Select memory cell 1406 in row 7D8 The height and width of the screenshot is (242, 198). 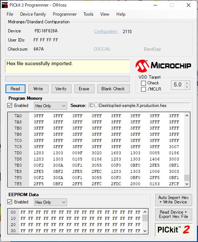pyautogui.click(x=155, y=159)
